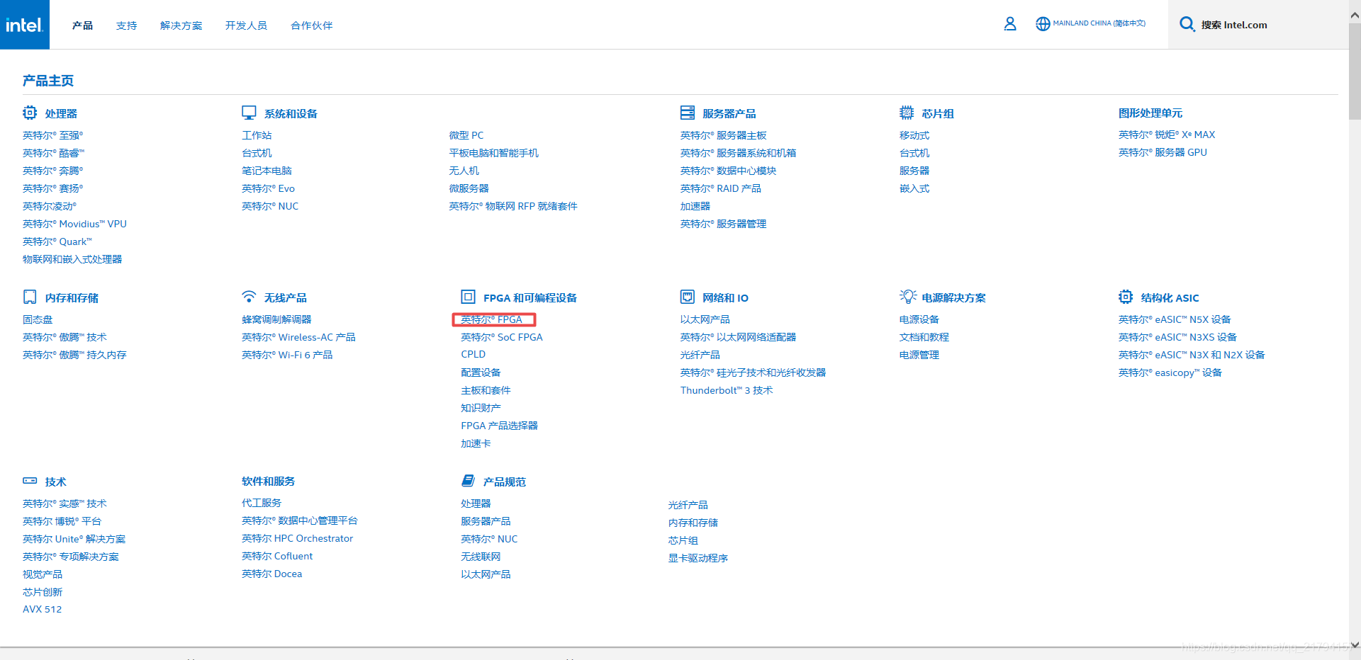
Task: Open 英特尔 RAID 产品 link
Action: click(721, 188)
